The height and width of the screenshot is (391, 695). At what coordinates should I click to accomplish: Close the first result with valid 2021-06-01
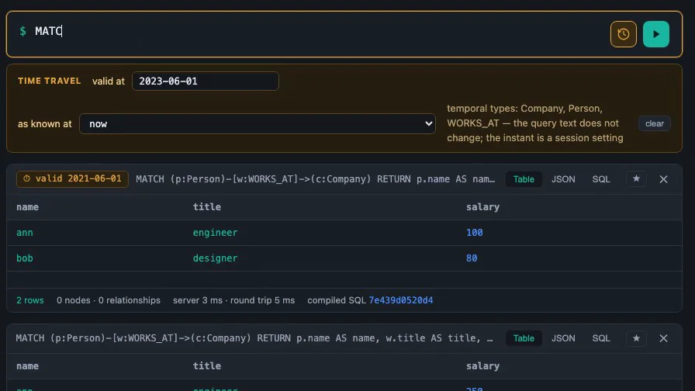click(663, 179)
